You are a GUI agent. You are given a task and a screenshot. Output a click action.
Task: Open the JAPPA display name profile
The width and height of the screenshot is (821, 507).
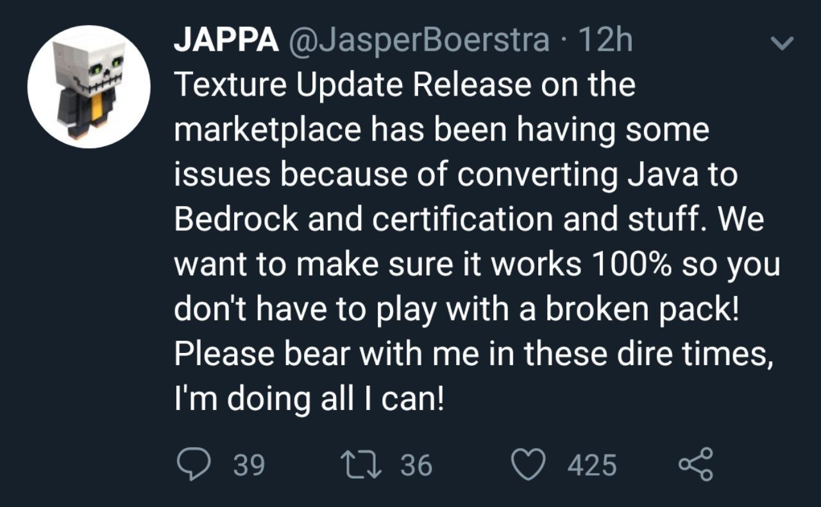click(226, 42)
